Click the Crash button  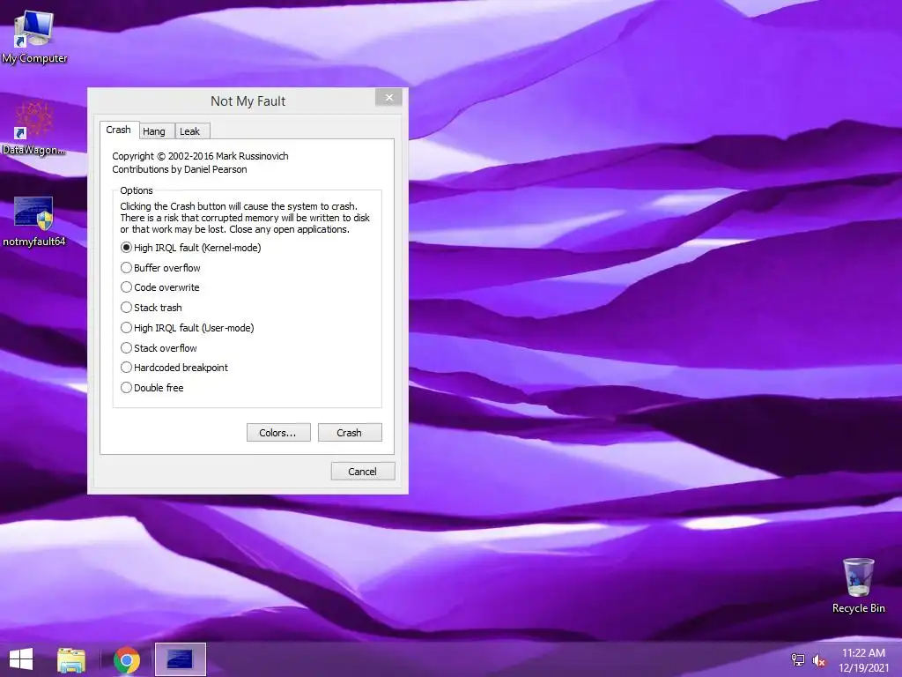click(350, 432)
